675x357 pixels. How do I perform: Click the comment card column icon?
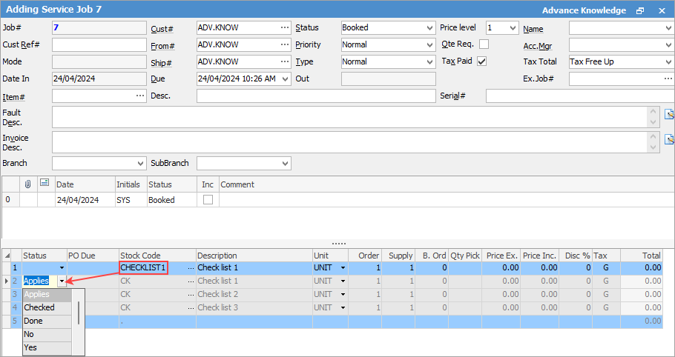coord(45,184)
